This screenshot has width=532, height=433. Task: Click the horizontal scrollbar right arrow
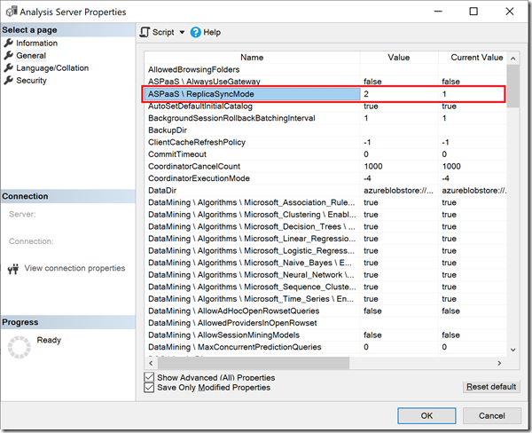point(499,363)
